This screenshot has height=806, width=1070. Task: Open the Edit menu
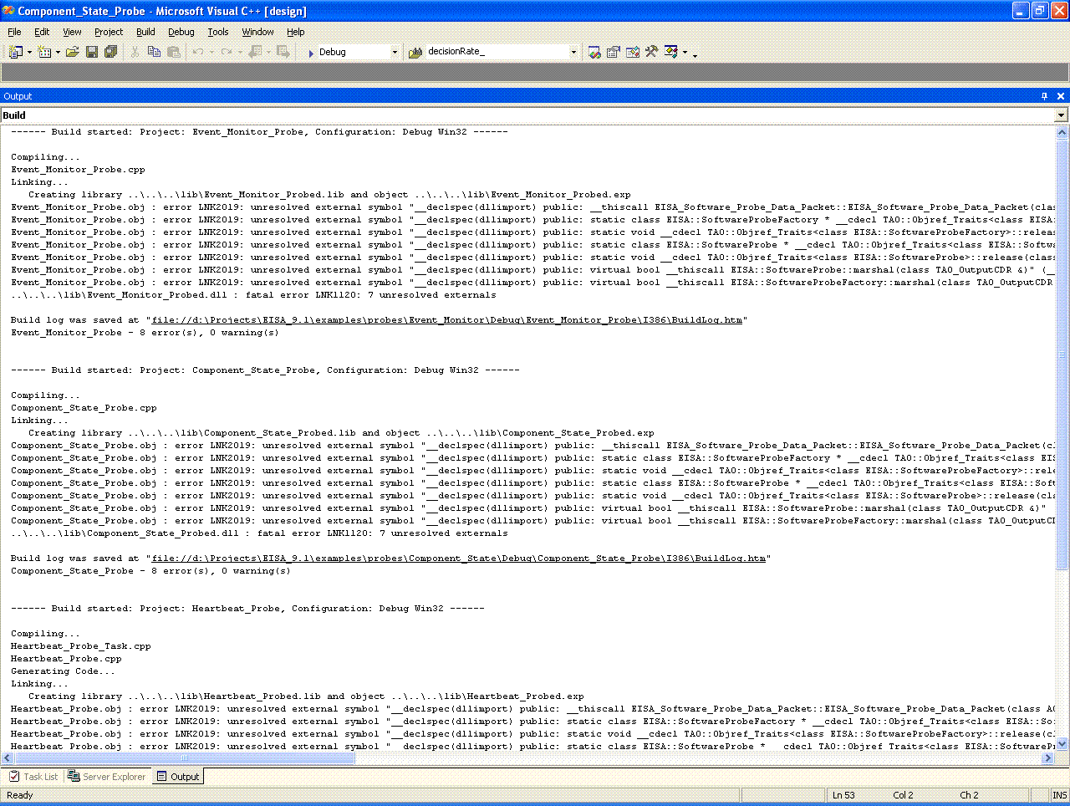(x=42, y=32)
